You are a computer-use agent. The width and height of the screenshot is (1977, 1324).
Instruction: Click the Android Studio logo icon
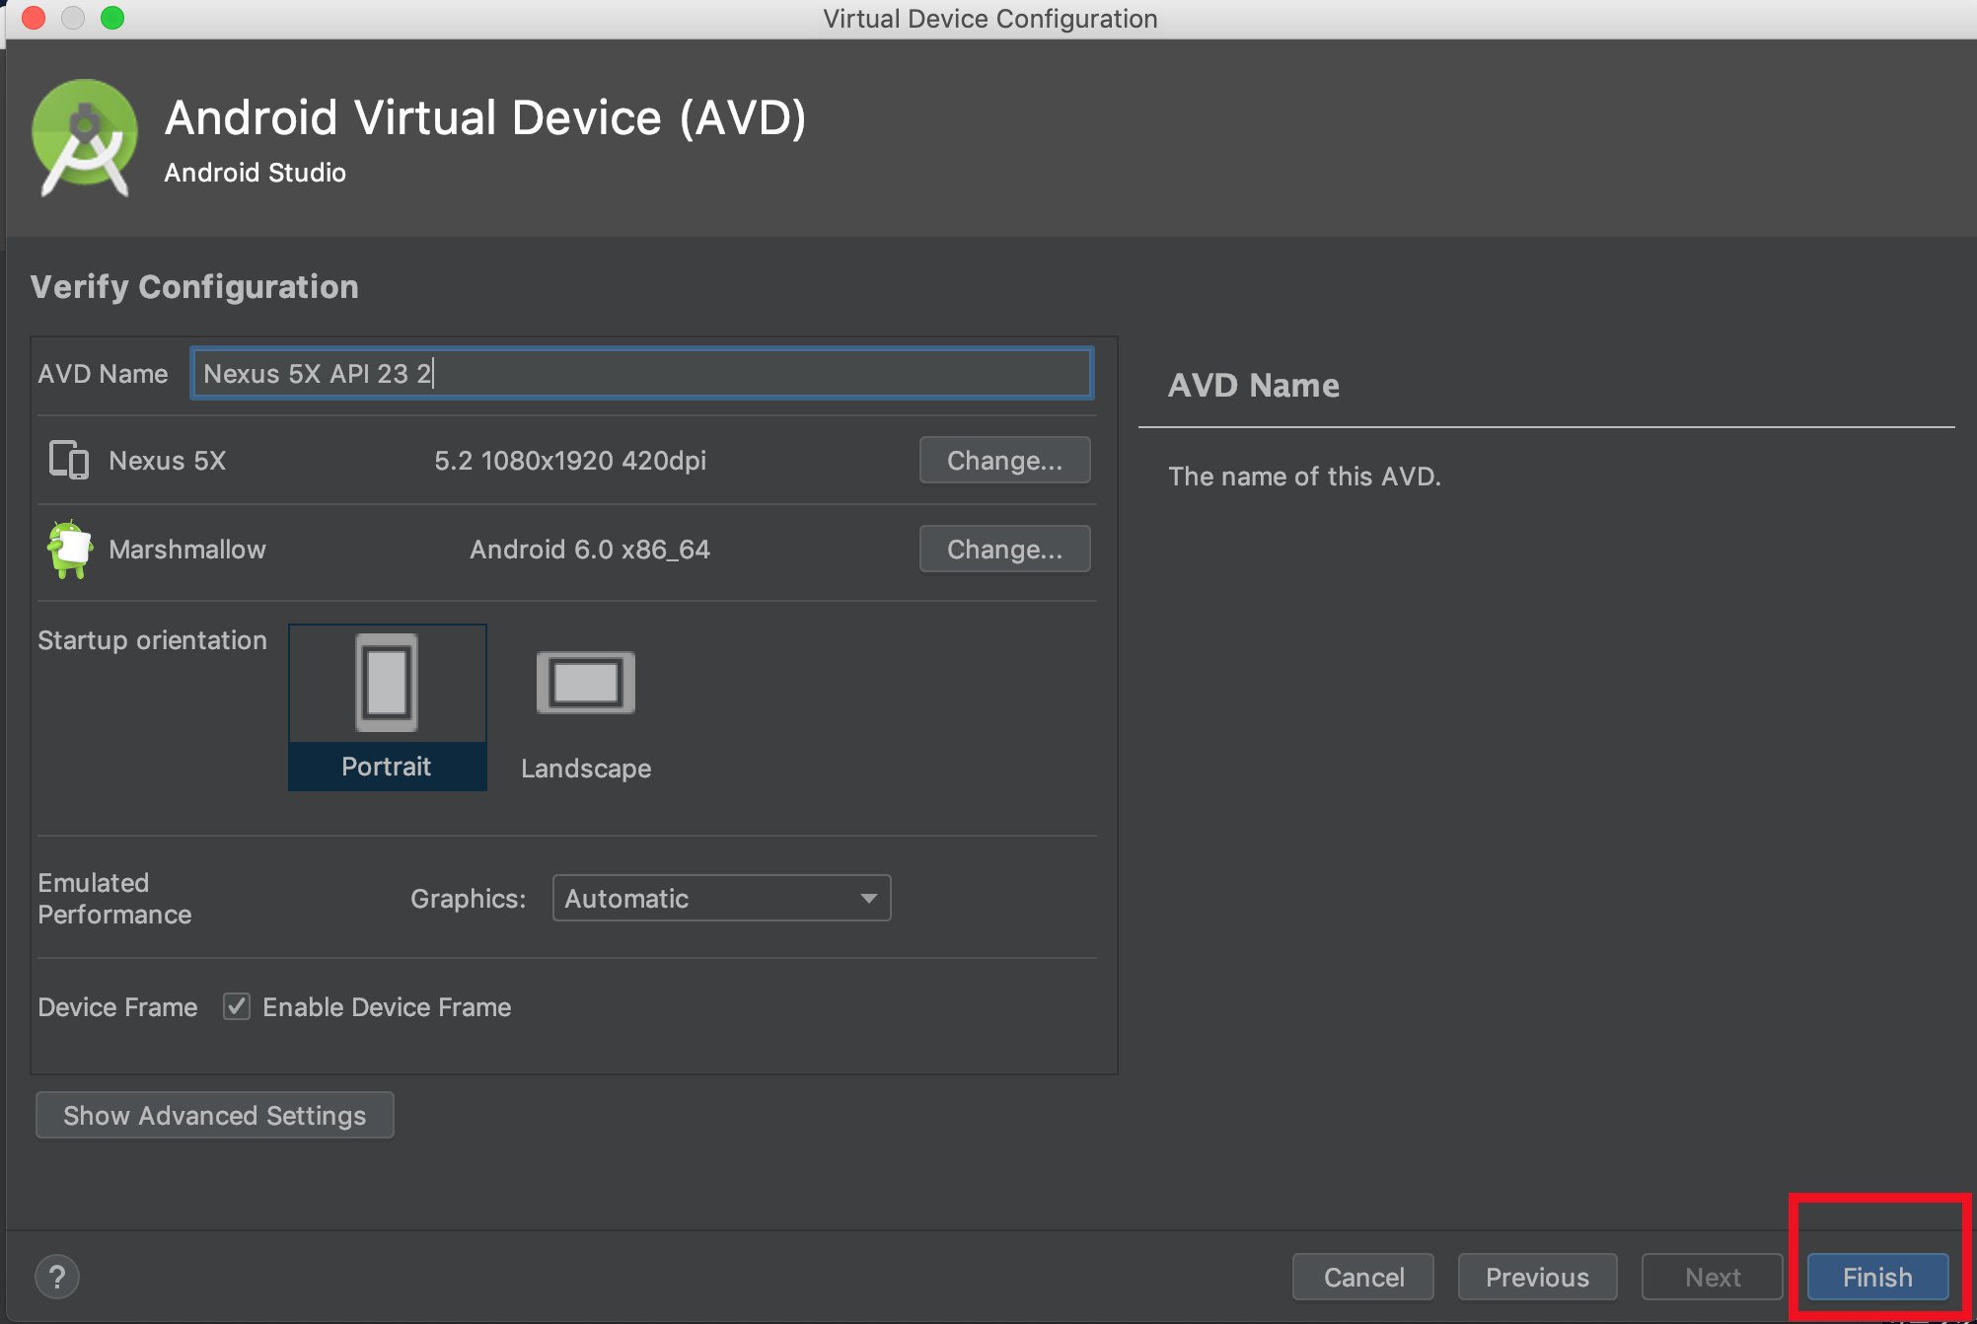(85, 138)
